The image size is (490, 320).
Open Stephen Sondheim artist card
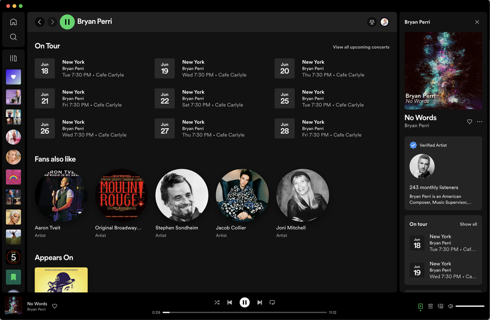(x=182, y=203)
